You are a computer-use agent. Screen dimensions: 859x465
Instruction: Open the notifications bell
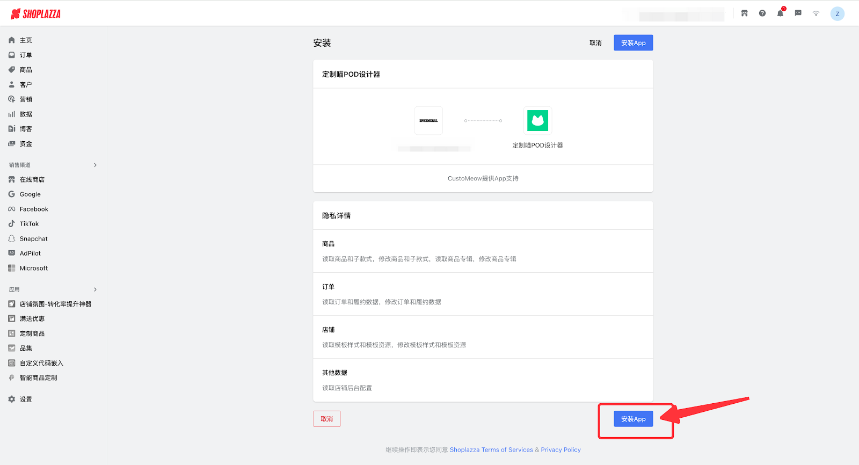click(780, 13)
